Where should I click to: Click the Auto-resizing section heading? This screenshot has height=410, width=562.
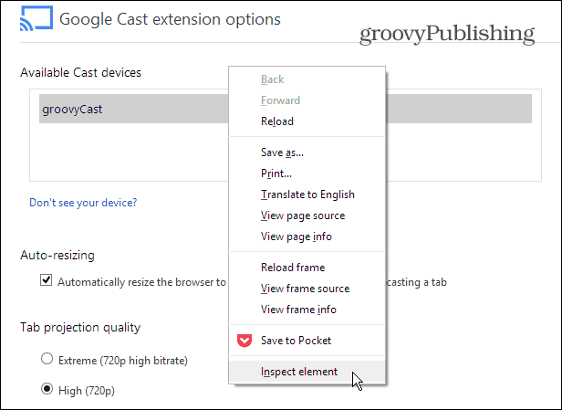tap(57, 255)
